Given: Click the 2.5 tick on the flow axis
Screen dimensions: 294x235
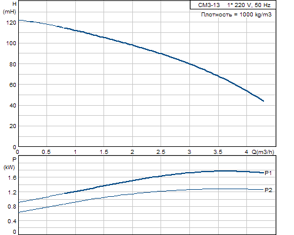Looking at the screenshot, I should (161, 152).
